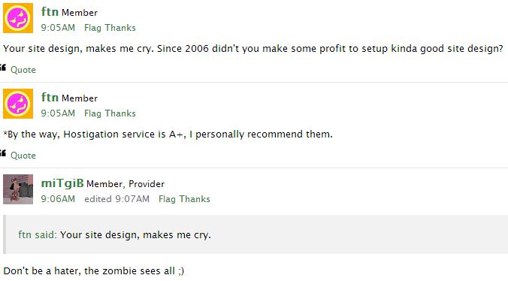Open ftn's avatar on the second post
The height and width of the screenshot is (281, 508).
click(x=18, y=104)
